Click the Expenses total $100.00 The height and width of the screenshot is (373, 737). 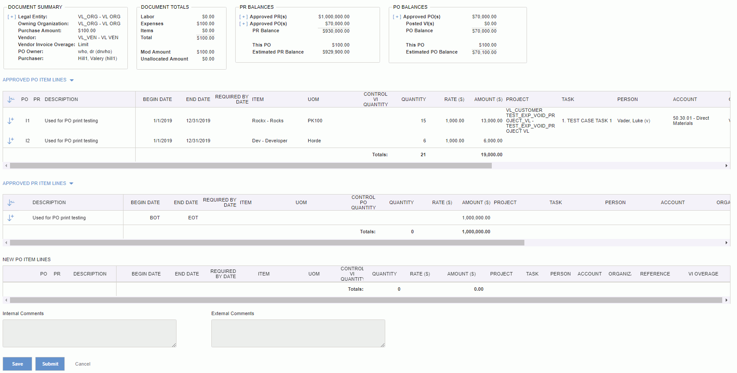pos(205,24)
